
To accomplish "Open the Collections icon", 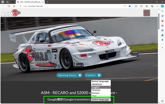I will point(147,6).
